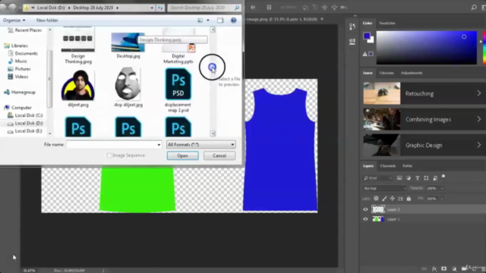Toggle the Image Sequence checkbox
This screenshot has height=273, width=486.
tap(109, 155)
